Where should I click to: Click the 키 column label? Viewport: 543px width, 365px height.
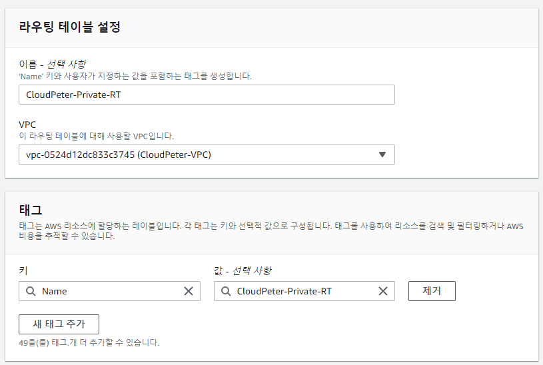(x=23, y=270)
